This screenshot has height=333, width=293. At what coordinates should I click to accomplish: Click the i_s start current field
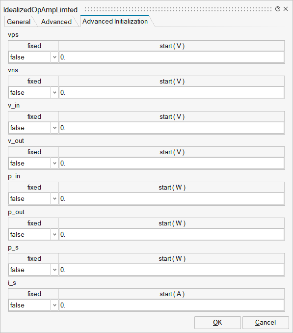coord(171,305)
